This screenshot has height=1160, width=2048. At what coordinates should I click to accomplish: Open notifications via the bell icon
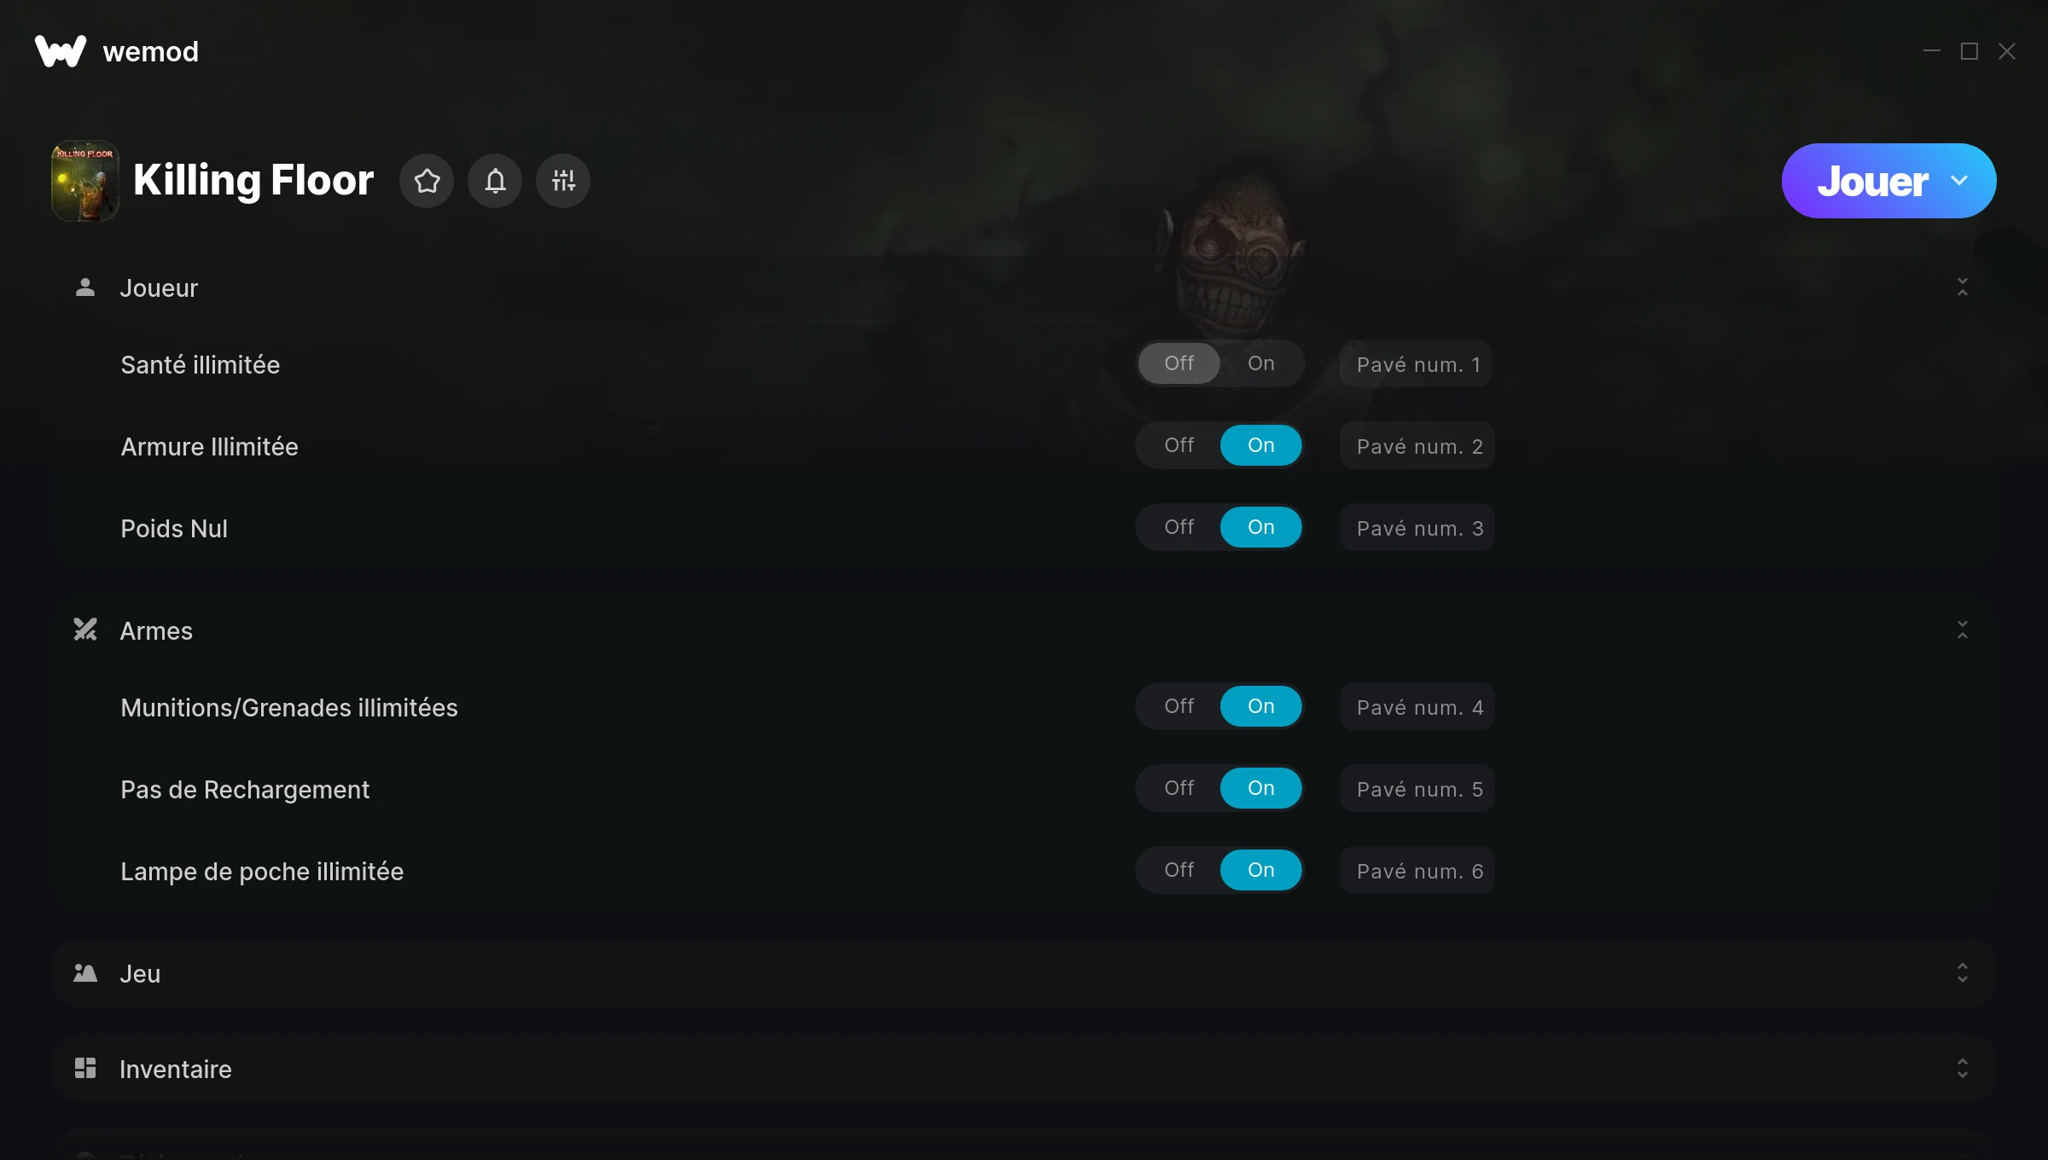495,181
